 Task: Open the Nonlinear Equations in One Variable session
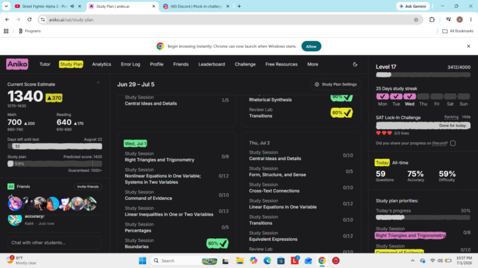tap(177, 176)
